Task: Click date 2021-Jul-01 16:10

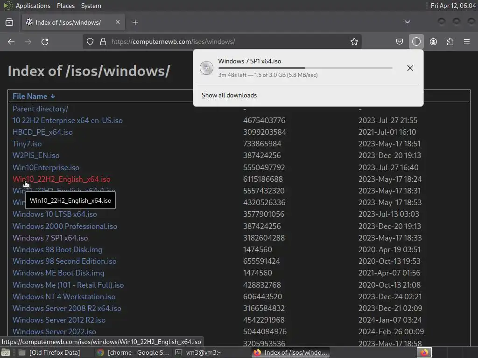Action: (x=387, y=132)
